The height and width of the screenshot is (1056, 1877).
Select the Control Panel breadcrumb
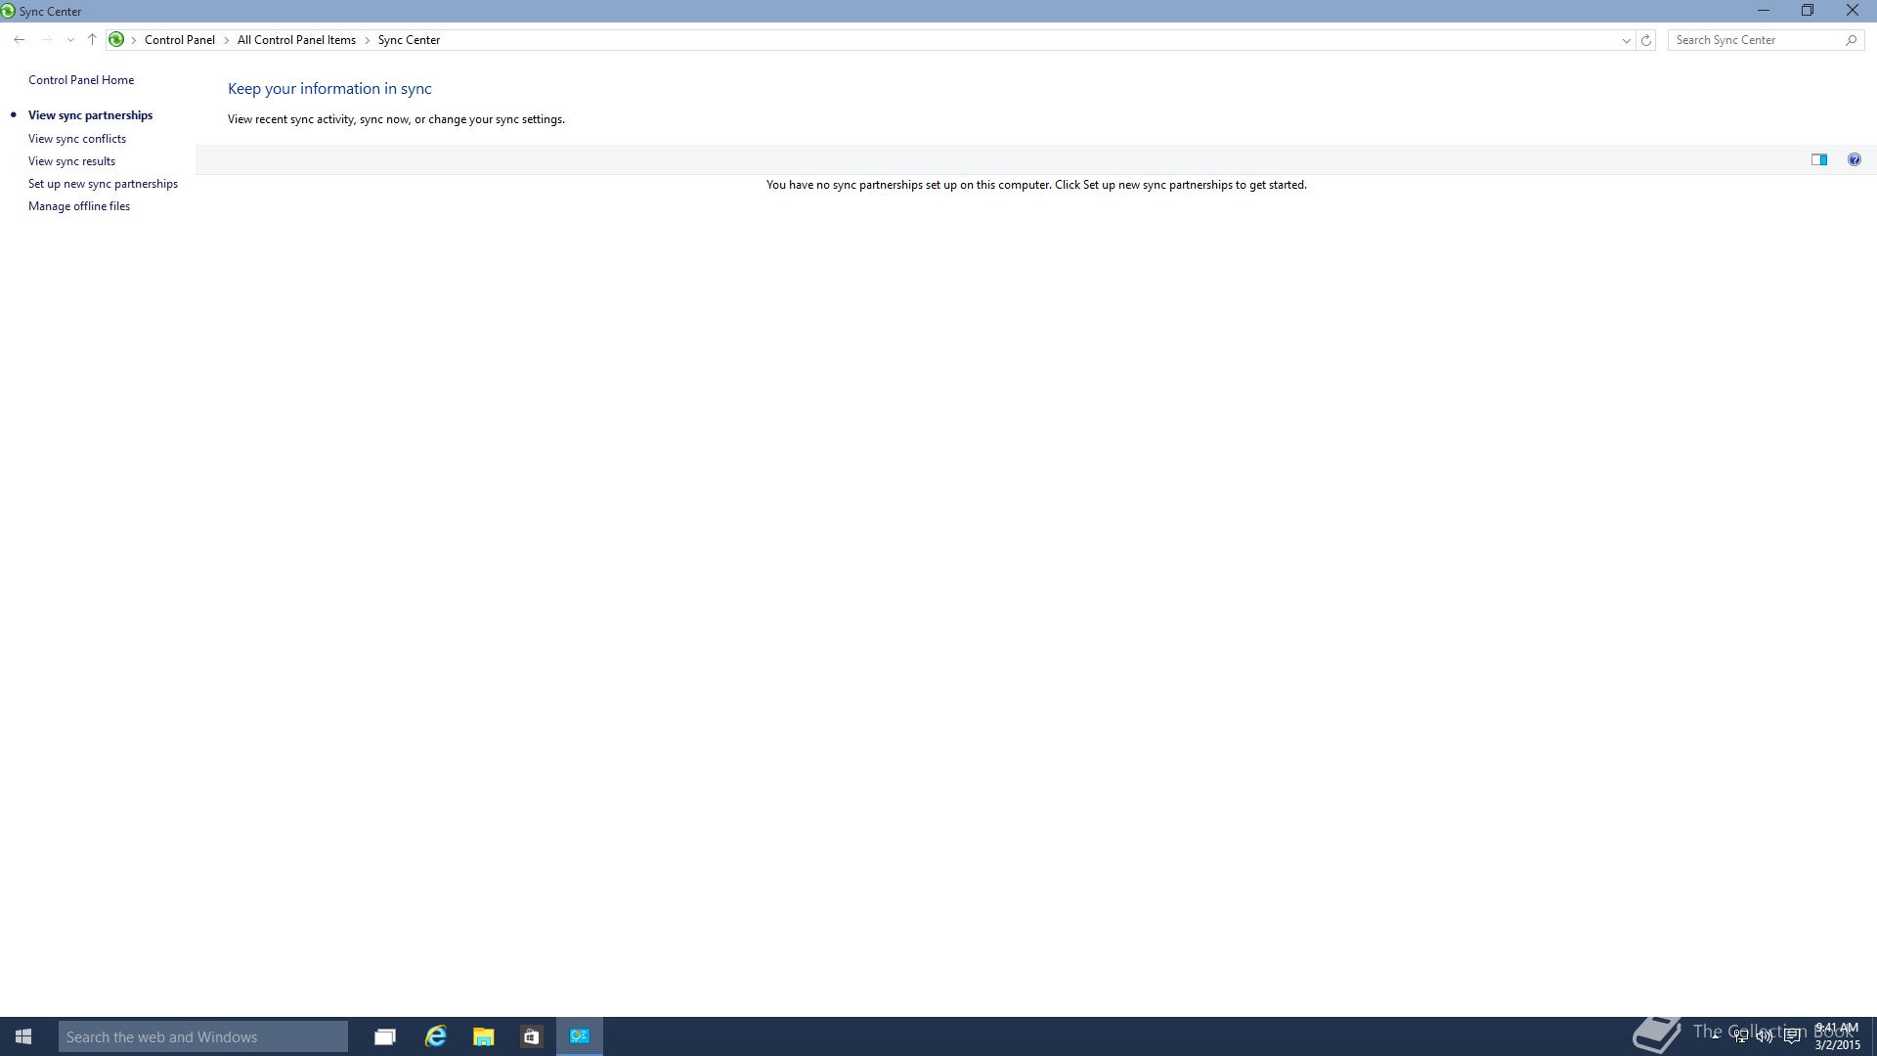[x=179, y=40]
